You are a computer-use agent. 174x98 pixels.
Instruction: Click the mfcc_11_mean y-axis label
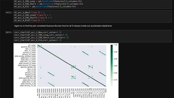pyautogui.click(x=30, y=51)
